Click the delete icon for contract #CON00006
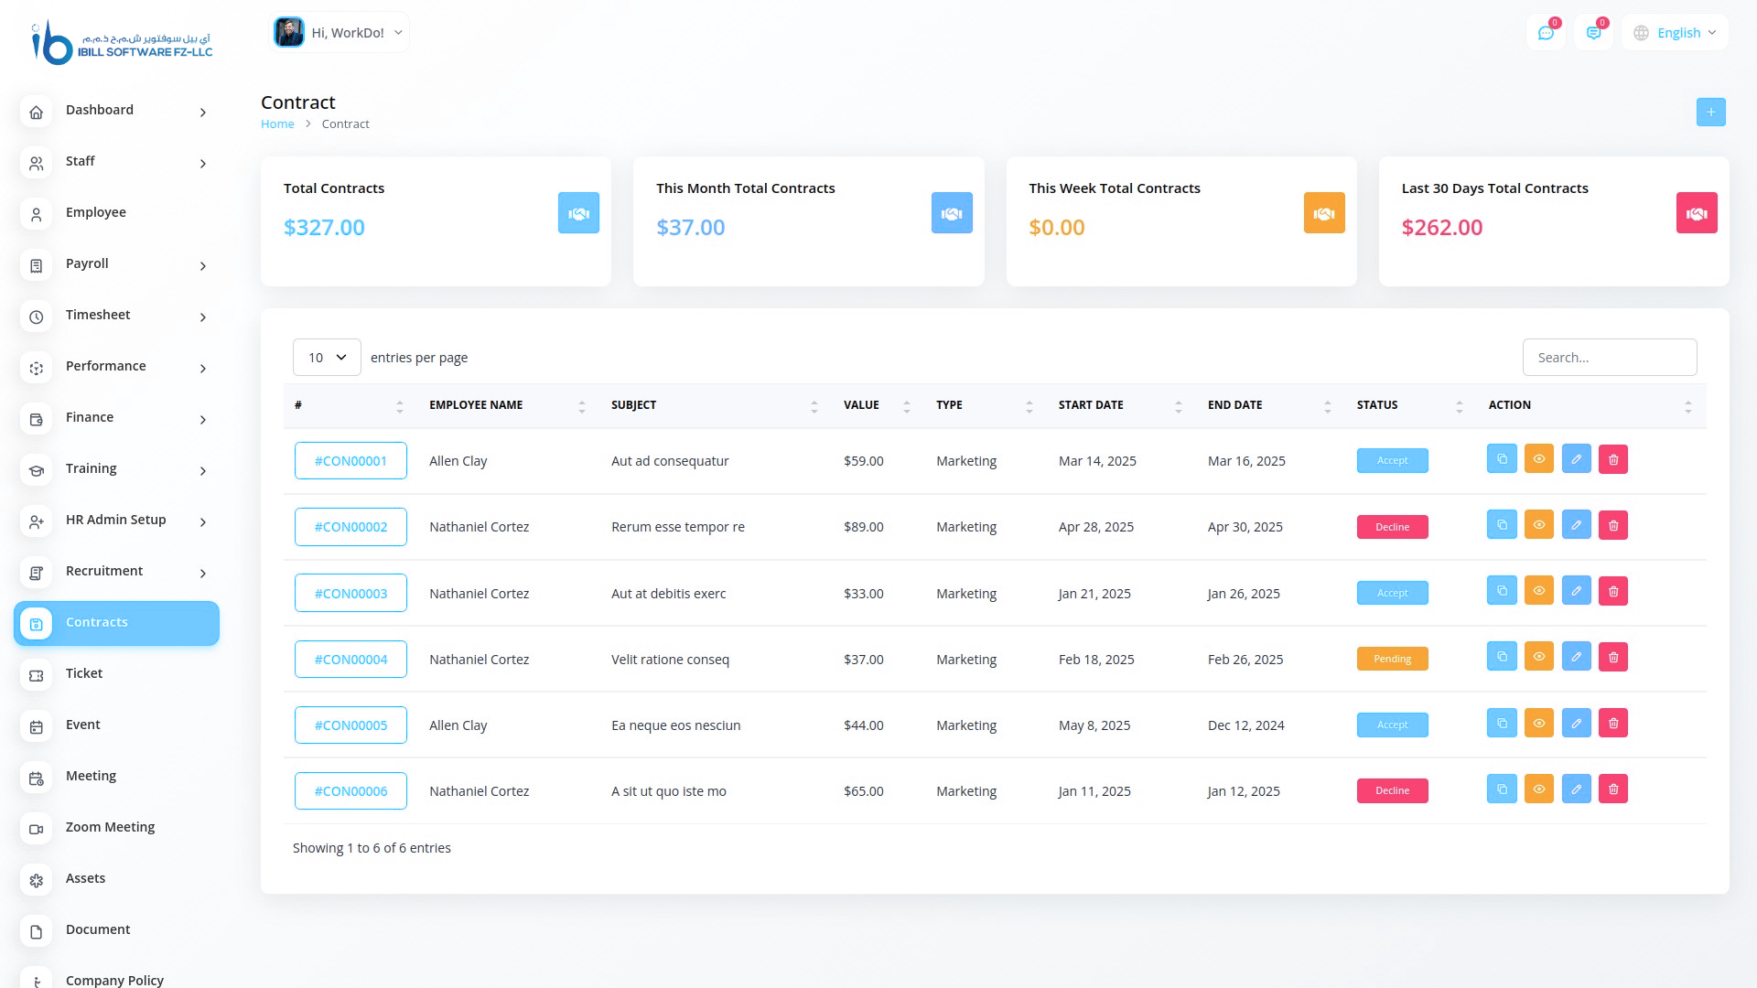This screenshot has width=1757, height=988. [x=1613, y=789]
